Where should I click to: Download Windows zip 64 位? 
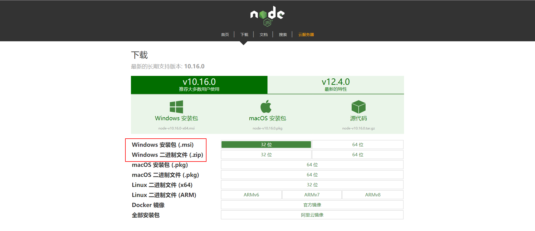coord(358,155)
